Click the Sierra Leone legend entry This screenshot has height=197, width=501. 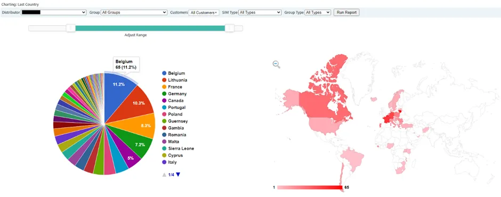click(178, 149)
